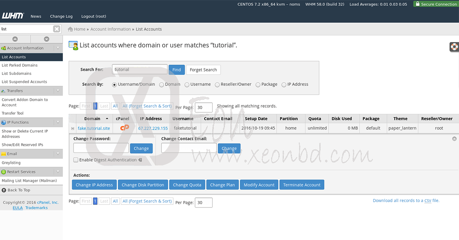Viewport: 459px width, 240px height.
Task: Open the Change Log menu item
Action: tap(61, 16)
